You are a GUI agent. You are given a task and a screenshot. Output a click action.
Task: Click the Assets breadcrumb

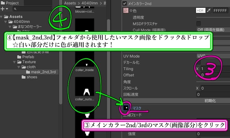tap(70, 3)
